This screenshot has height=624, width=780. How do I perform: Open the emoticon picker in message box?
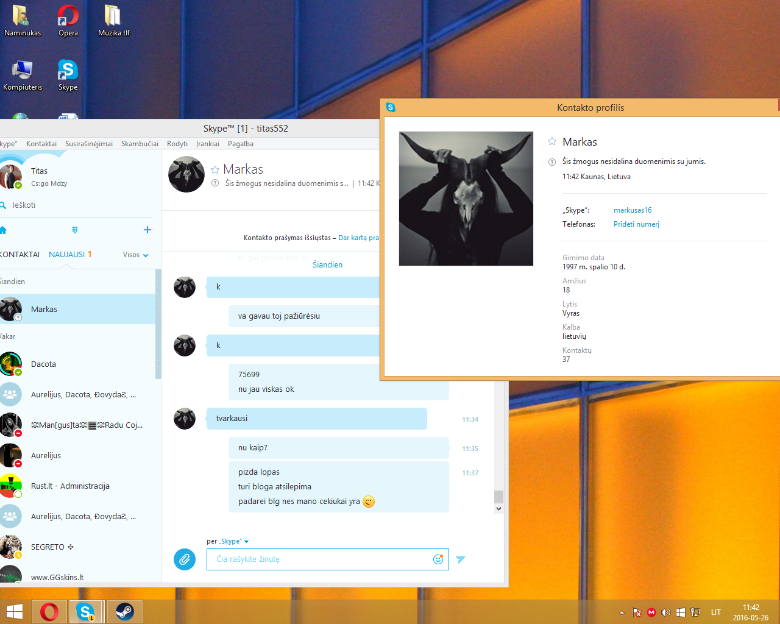[x=438, y=559]
